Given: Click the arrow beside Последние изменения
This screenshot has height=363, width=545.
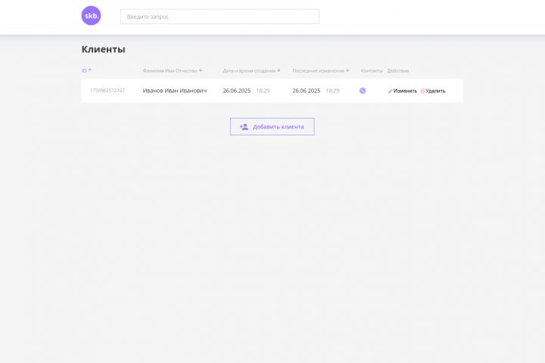Looking at the screenshot, I should (347, 70).
